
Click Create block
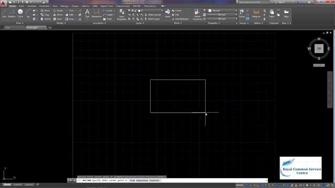pyautogui.click(x=176, y=10)
